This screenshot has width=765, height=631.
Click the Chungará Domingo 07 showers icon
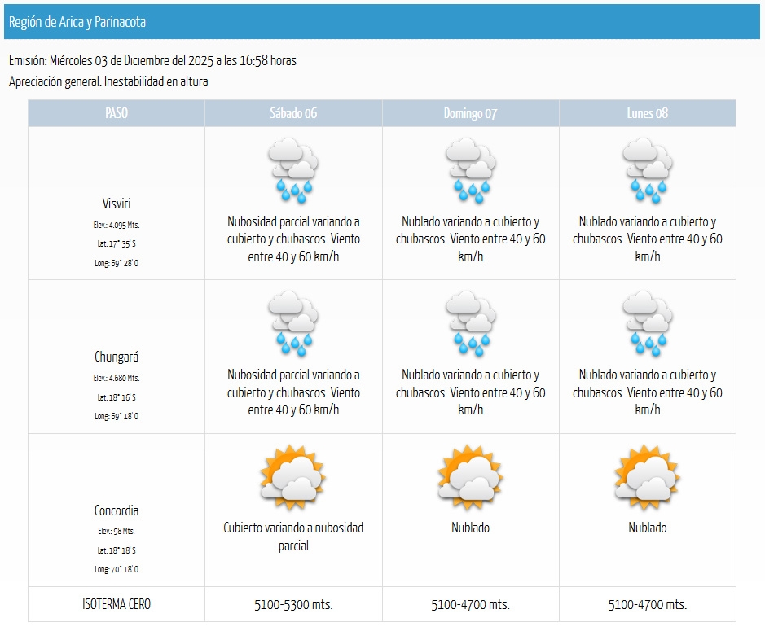click(470, 324)
